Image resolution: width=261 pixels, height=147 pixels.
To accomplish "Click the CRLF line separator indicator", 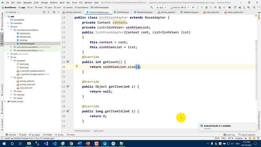I will point(223,138).
